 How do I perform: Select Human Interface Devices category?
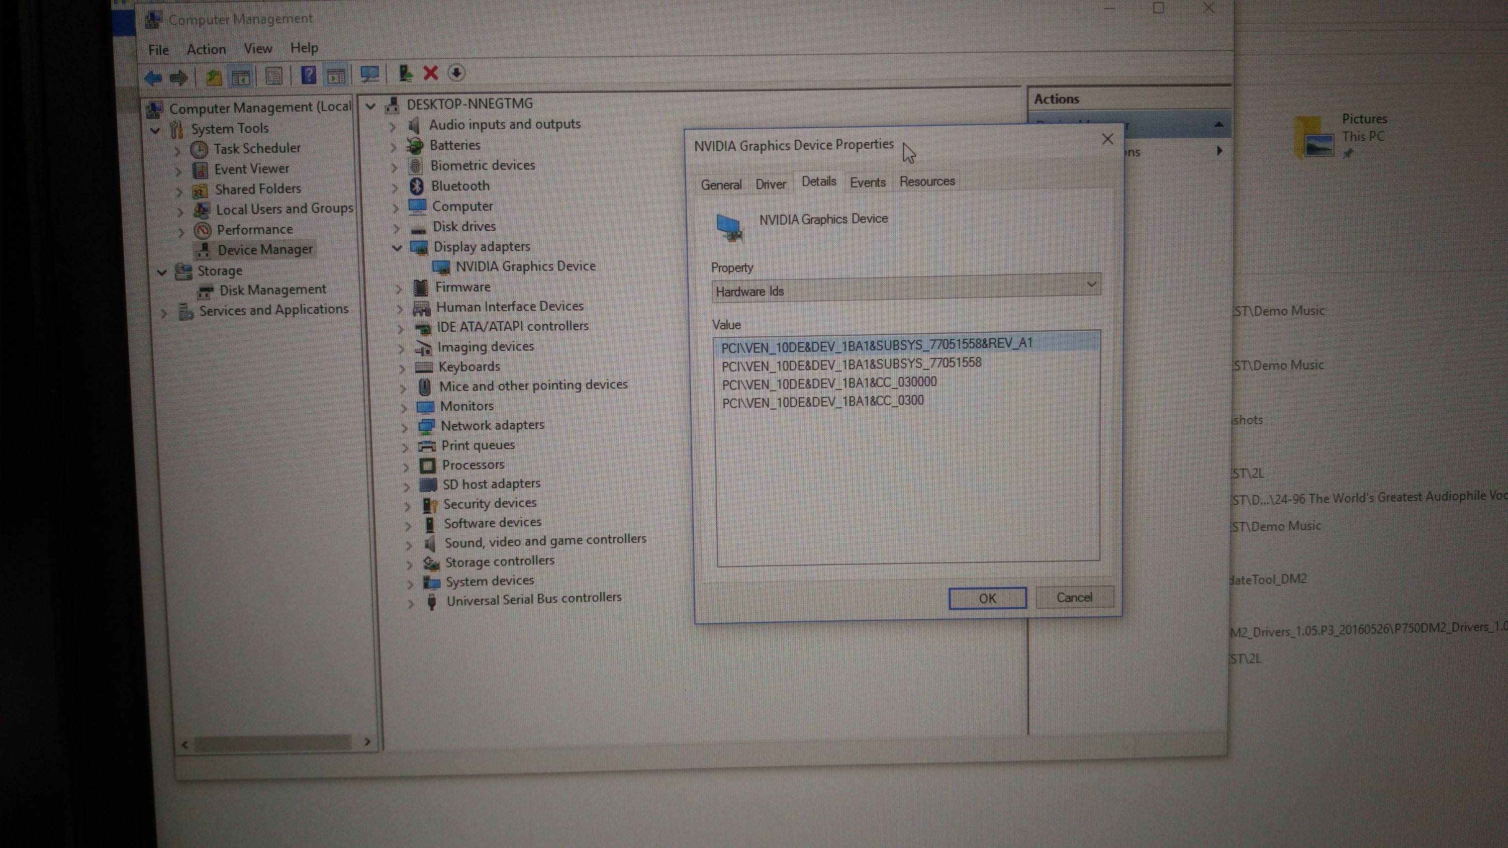509,307
